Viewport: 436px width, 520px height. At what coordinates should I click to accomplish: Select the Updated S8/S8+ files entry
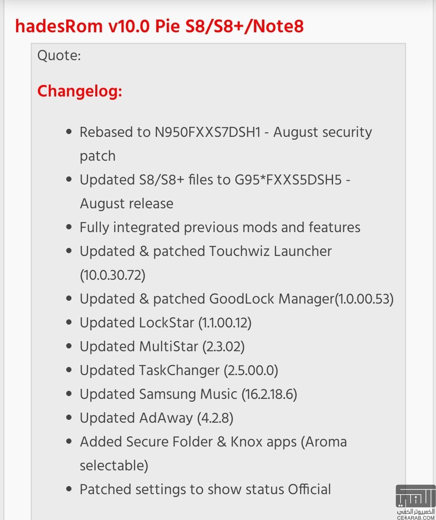[215, 191]
